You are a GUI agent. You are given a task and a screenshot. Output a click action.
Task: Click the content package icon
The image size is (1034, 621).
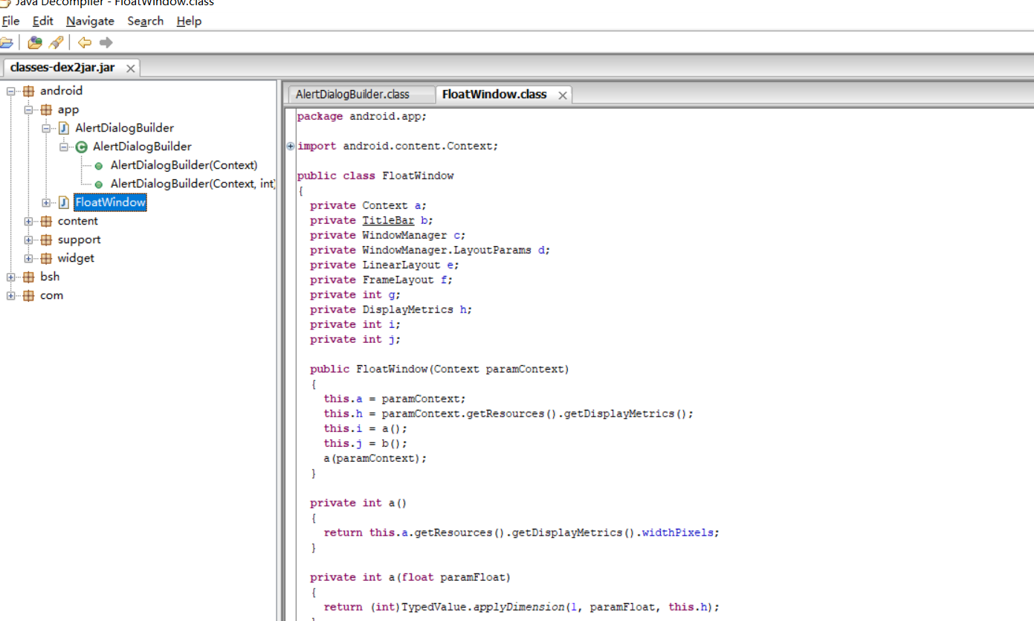[x=46, y=221]
